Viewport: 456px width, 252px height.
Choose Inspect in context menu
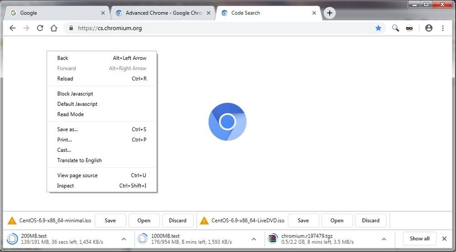(102, 185)
